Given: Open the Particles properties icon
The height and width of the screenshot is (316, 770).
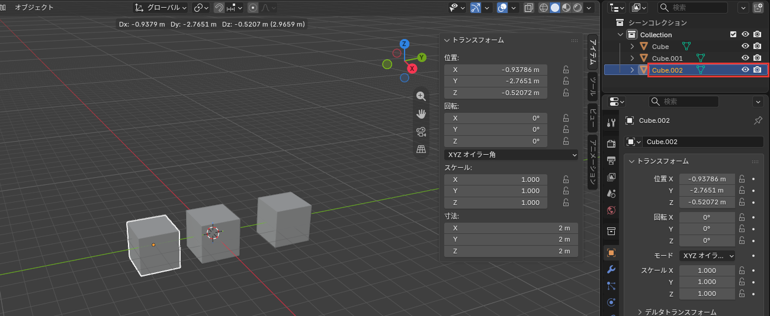Looking at the screenshot, I should pos(611,286).
